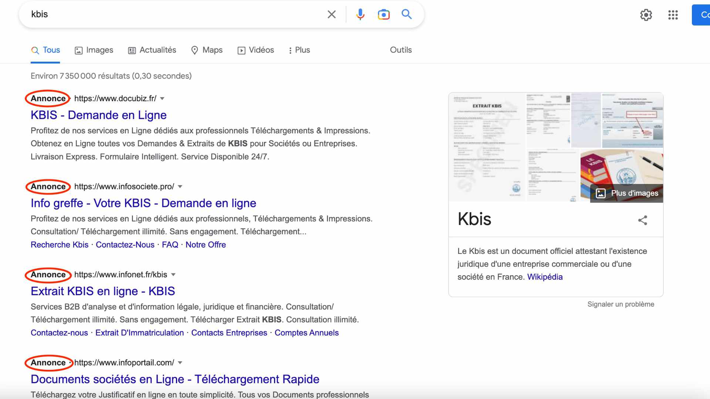
Task: Open the Notre Offre sitelink
Action: pyautogui.click(x=206, y=245)
